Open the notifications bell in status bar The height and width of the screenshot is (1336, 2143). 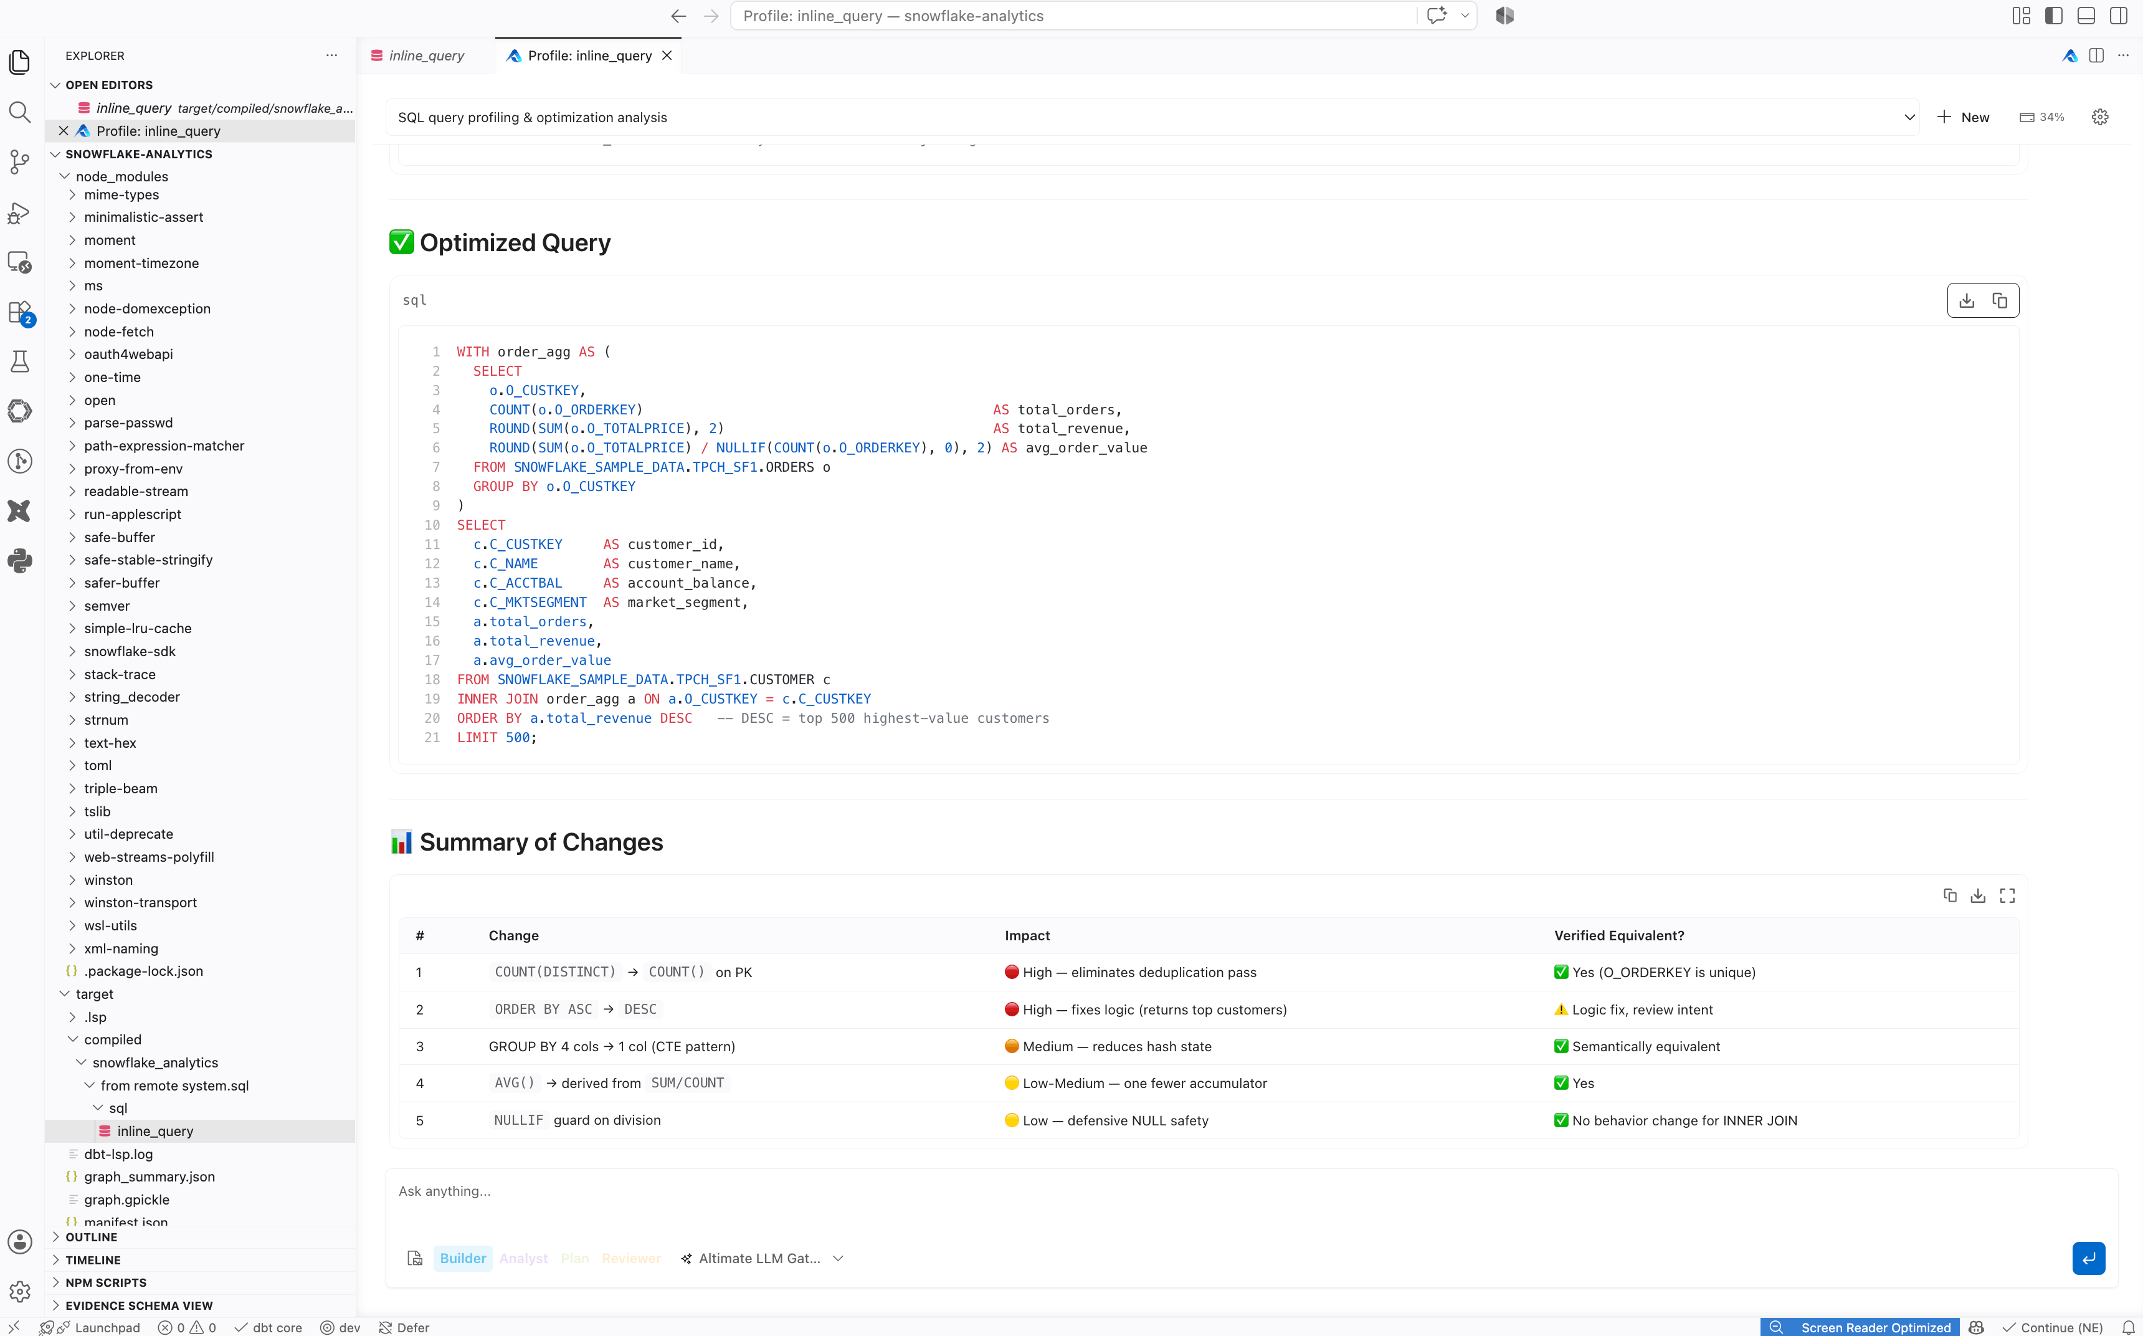[2128, 1327]
